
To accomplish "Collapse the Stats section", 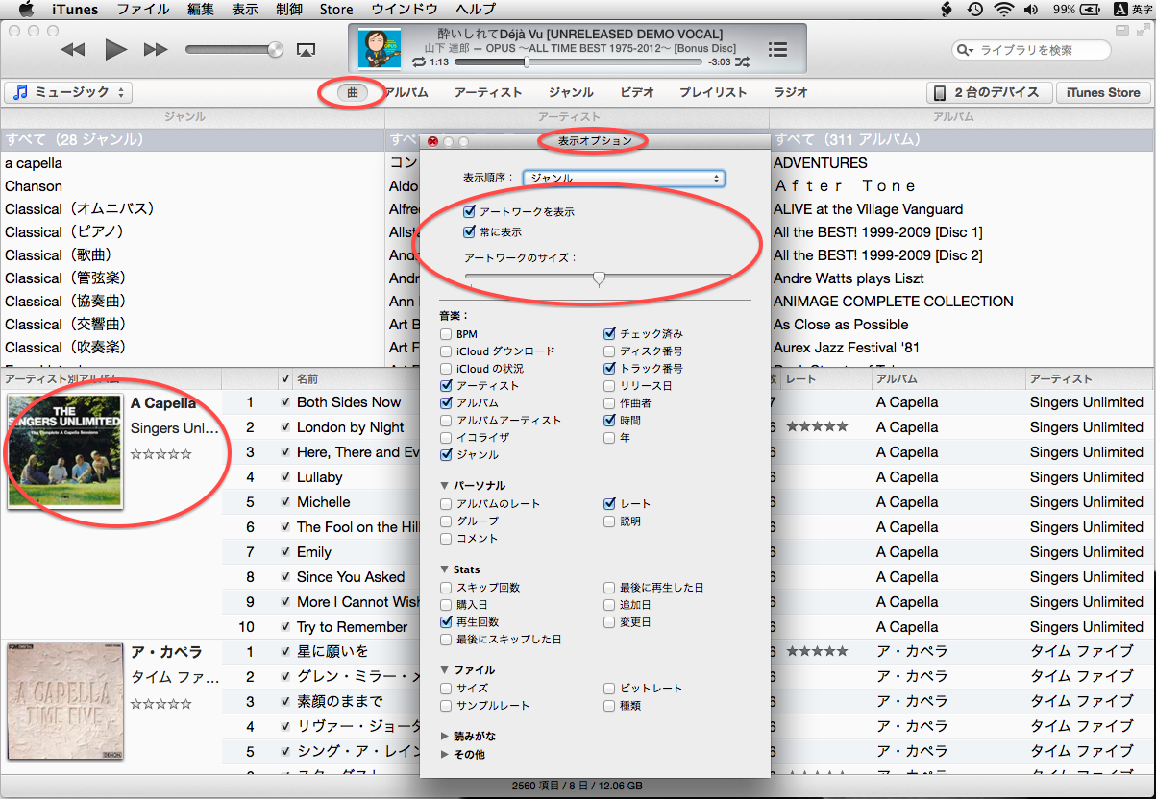I will click(445, 569).
